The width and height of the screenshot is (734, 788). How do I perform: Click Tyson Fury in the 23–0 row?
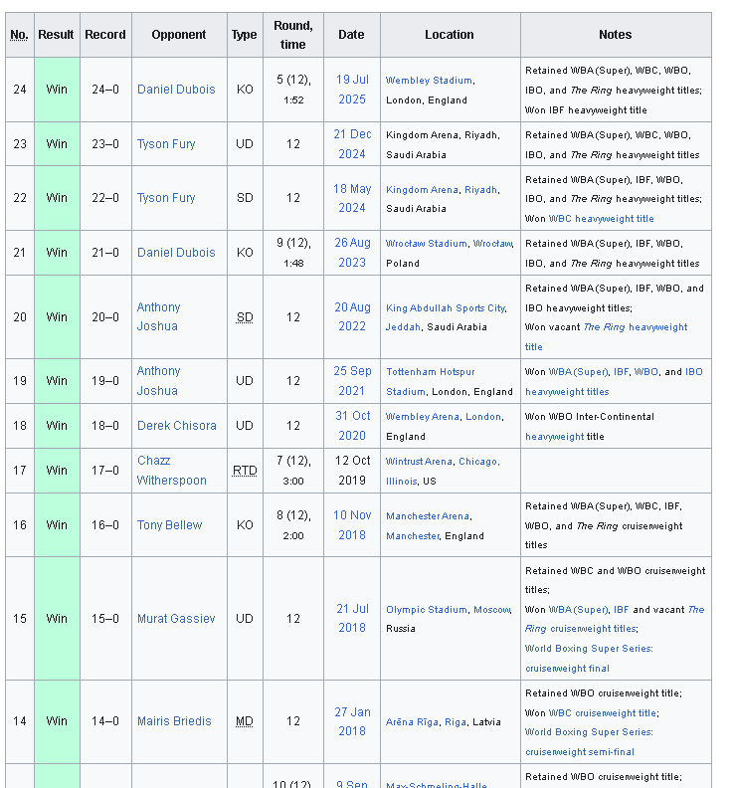click(166, 144)
